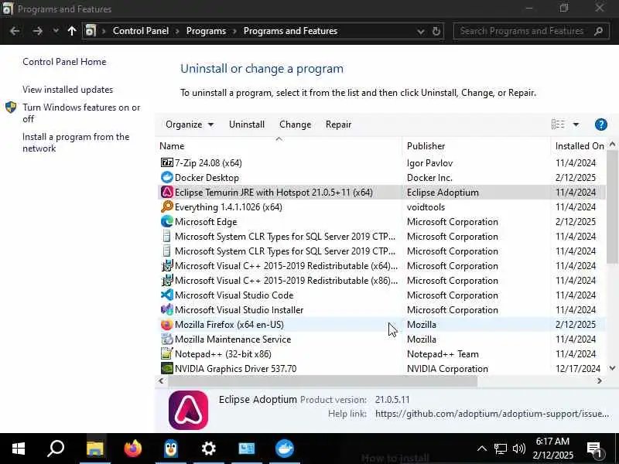Select the Docker Desktop row
Screen dimensions: 619x464
click(381, 178)
